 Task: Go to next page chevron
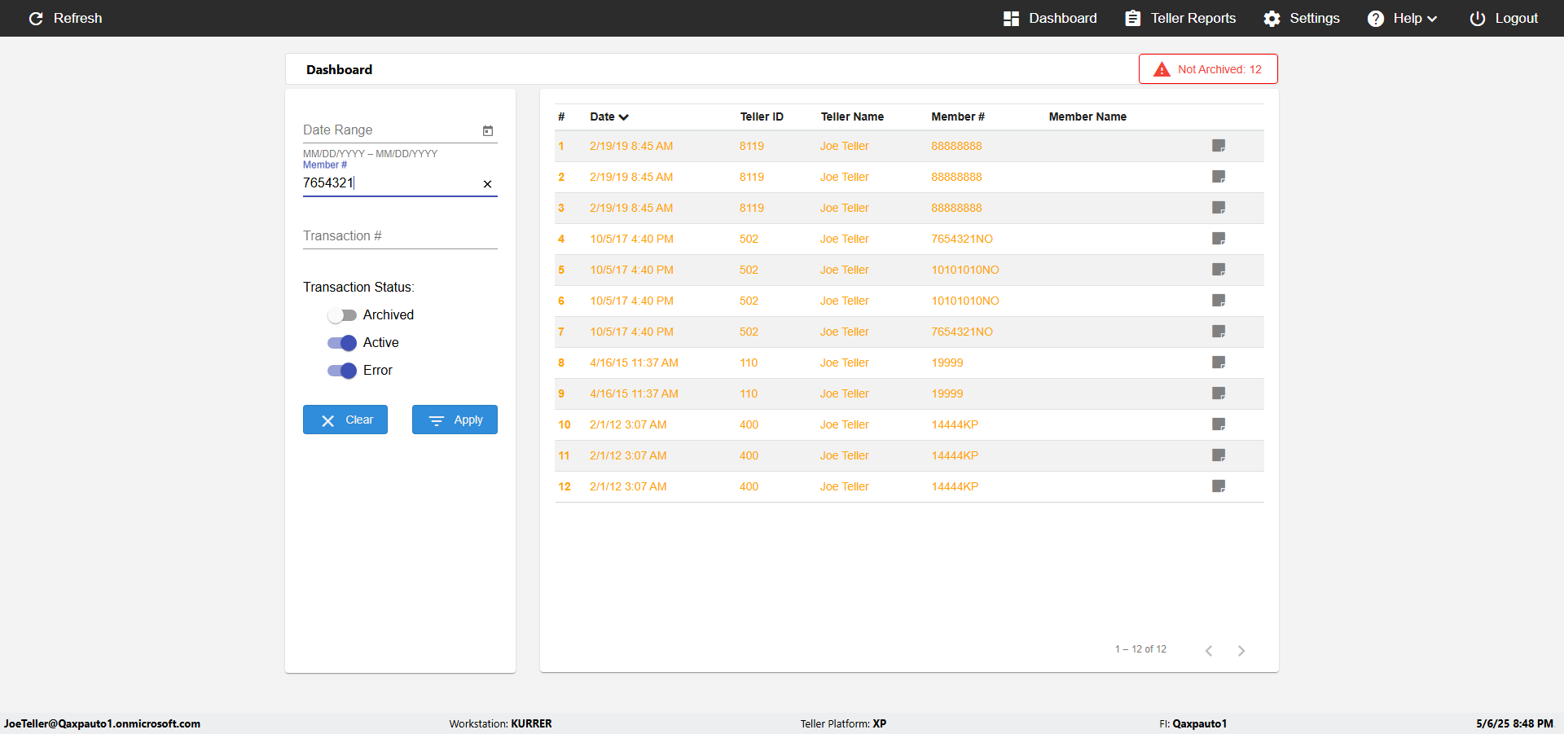click(x=1241, y=650)
